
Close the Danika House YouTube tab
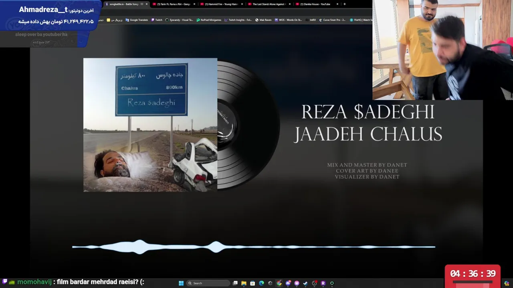(x=337, y=4)
